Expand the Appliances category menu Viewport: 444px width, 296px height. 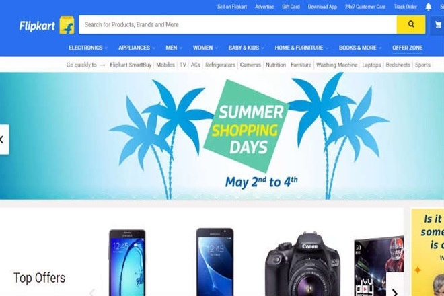click(x=137, y=48)
